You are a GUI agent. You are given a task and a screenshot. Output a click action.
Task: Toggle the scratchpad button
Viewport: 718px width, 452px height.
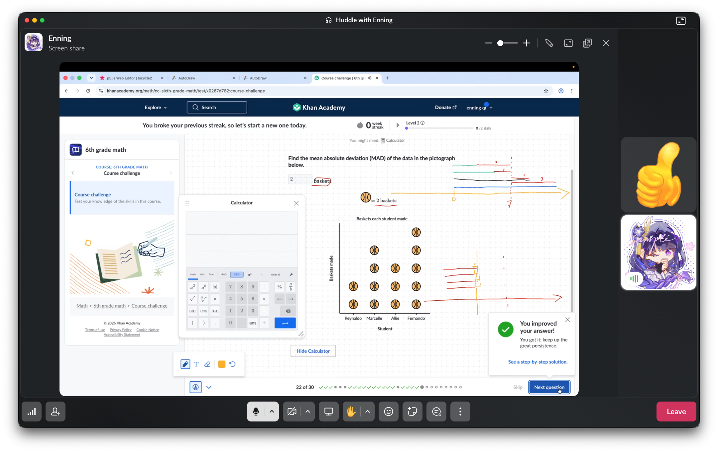[x=195, y=387]
